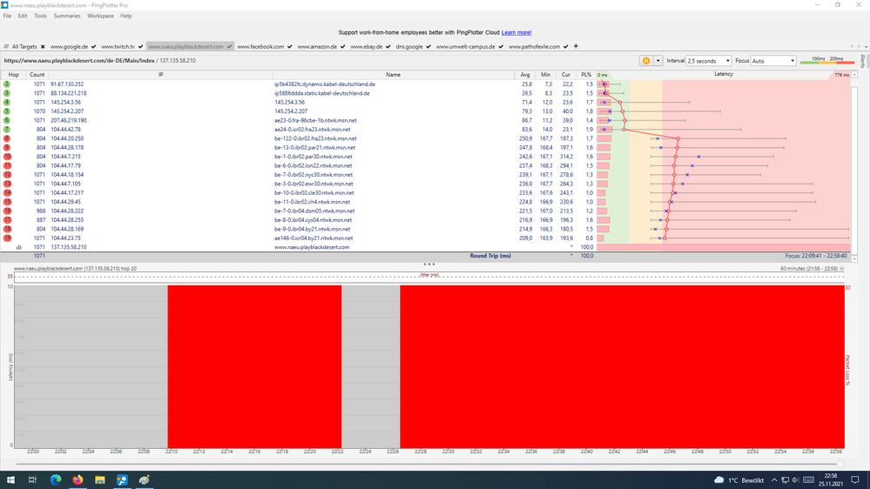Add a new target tab with plus icon
870x489 pixels.
576,46
